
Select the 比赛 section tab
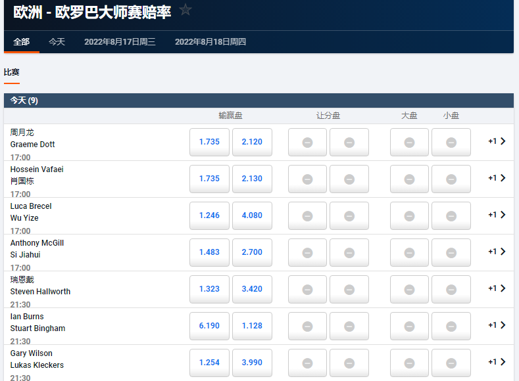click(x=12, y=72)
